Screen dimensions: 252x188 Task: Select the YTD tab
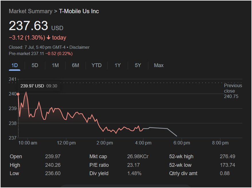click(x=97, y=65)
